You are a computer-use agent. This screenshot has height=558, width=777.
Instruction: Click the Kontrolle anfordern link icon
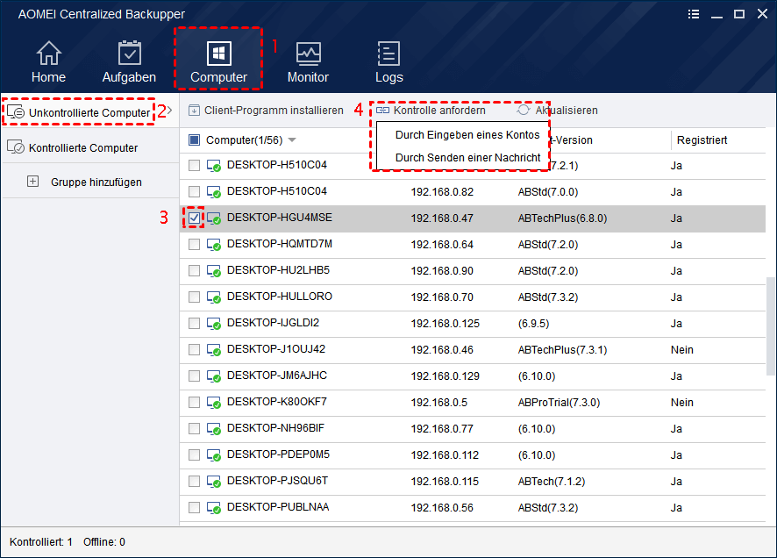[x=382, y=110]
